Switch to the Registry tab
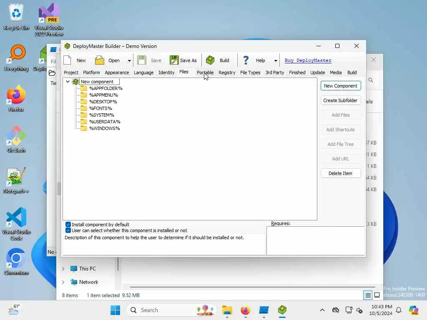Viewport: 427px width, 320px height. click(x=227, y=72)
